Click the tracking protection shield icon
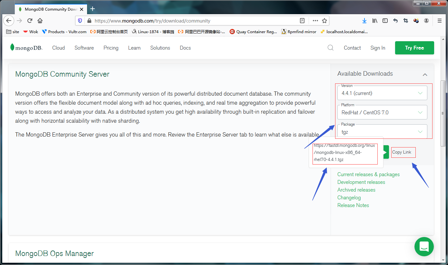The image size is (448, 265). coord(80,21)
